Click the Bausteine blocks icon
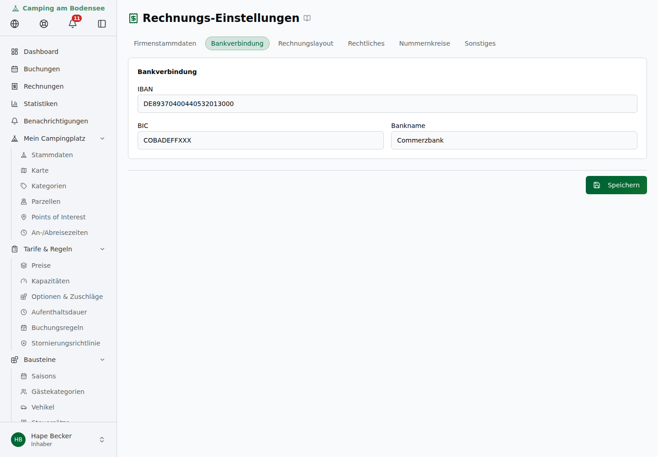Image resolution: width=658 pixels, height=457 pixels. (x=15, y=360)
